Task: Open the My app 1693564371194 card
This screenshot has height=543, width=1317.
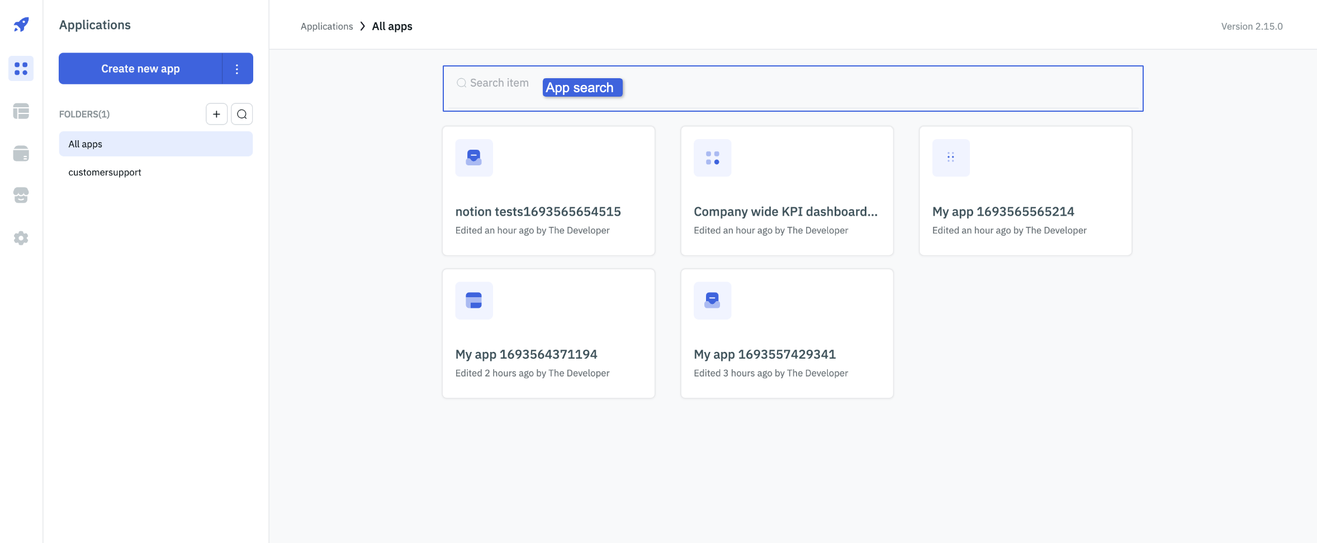Action: [548, 334]
